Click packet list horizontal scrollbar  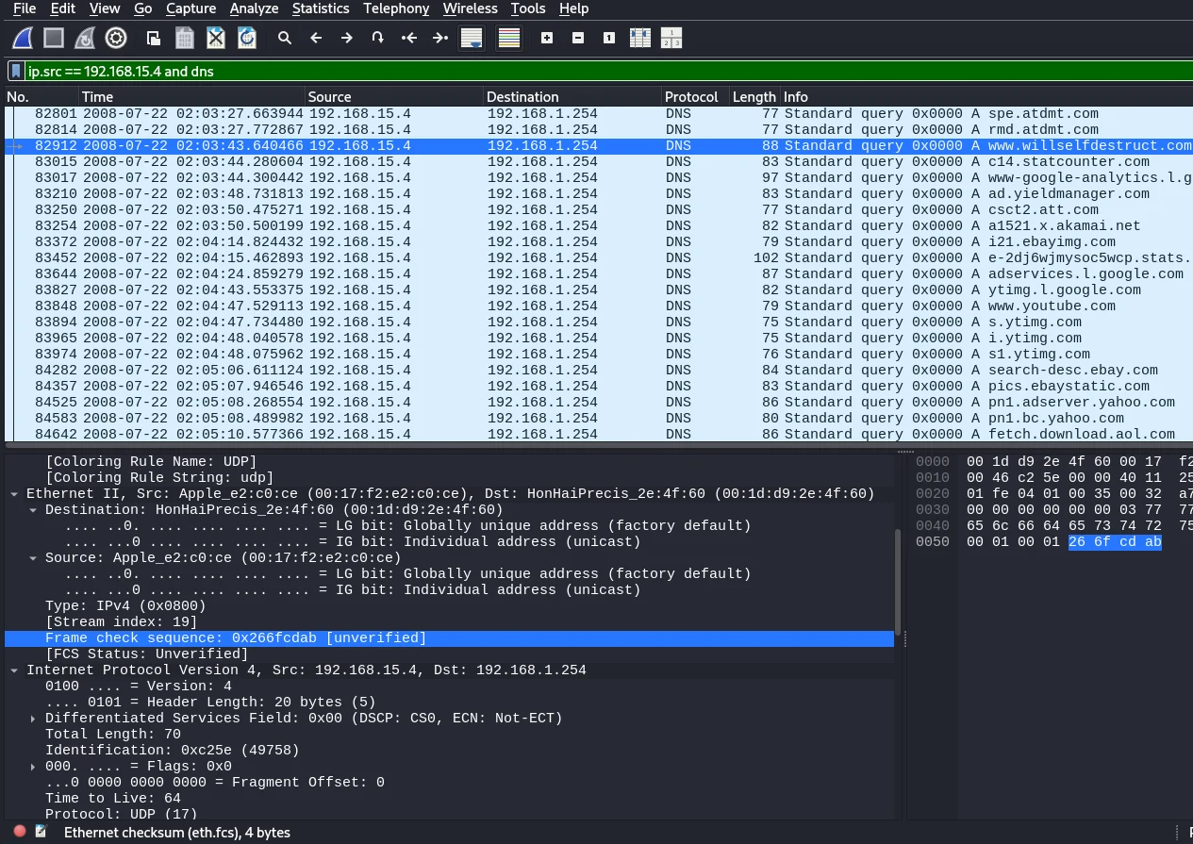click(x=598, y=444)
